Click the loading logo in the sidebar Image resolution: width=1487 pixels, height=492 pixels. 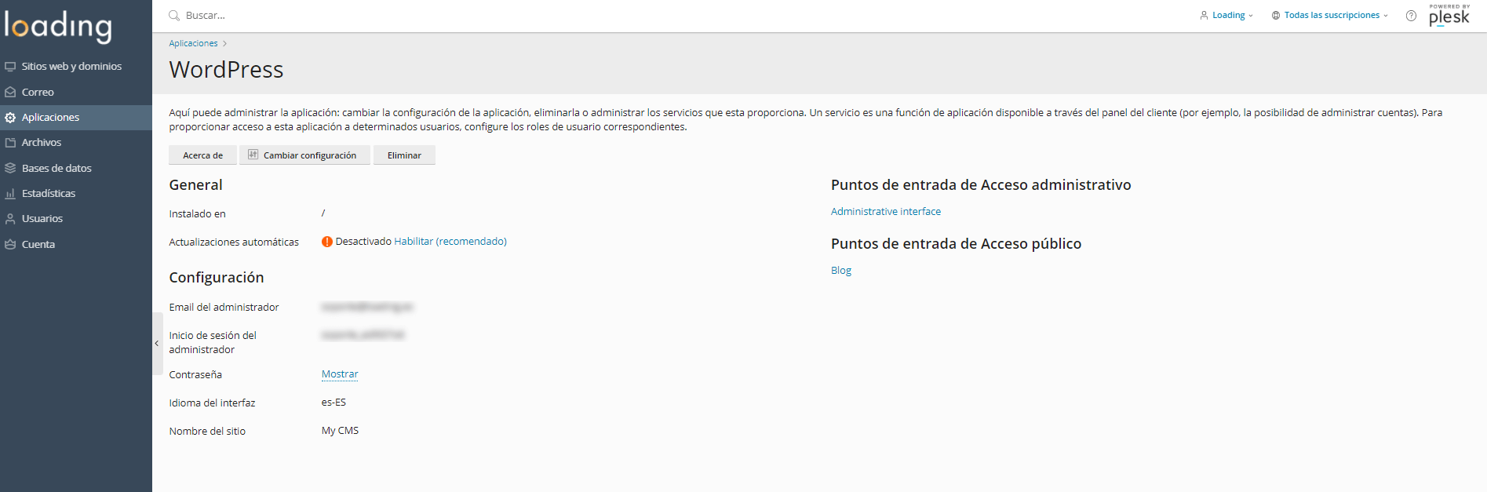(58, 26)
